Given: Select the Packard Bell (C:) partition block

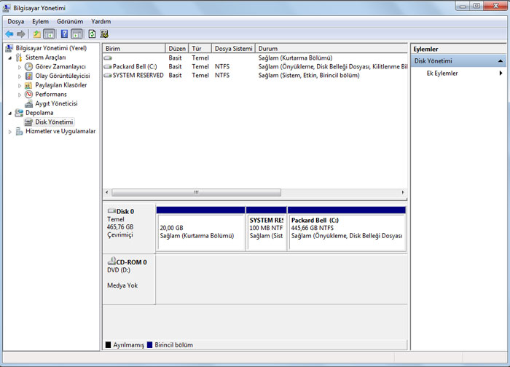Looking at the screenshot, I should 346,232.
